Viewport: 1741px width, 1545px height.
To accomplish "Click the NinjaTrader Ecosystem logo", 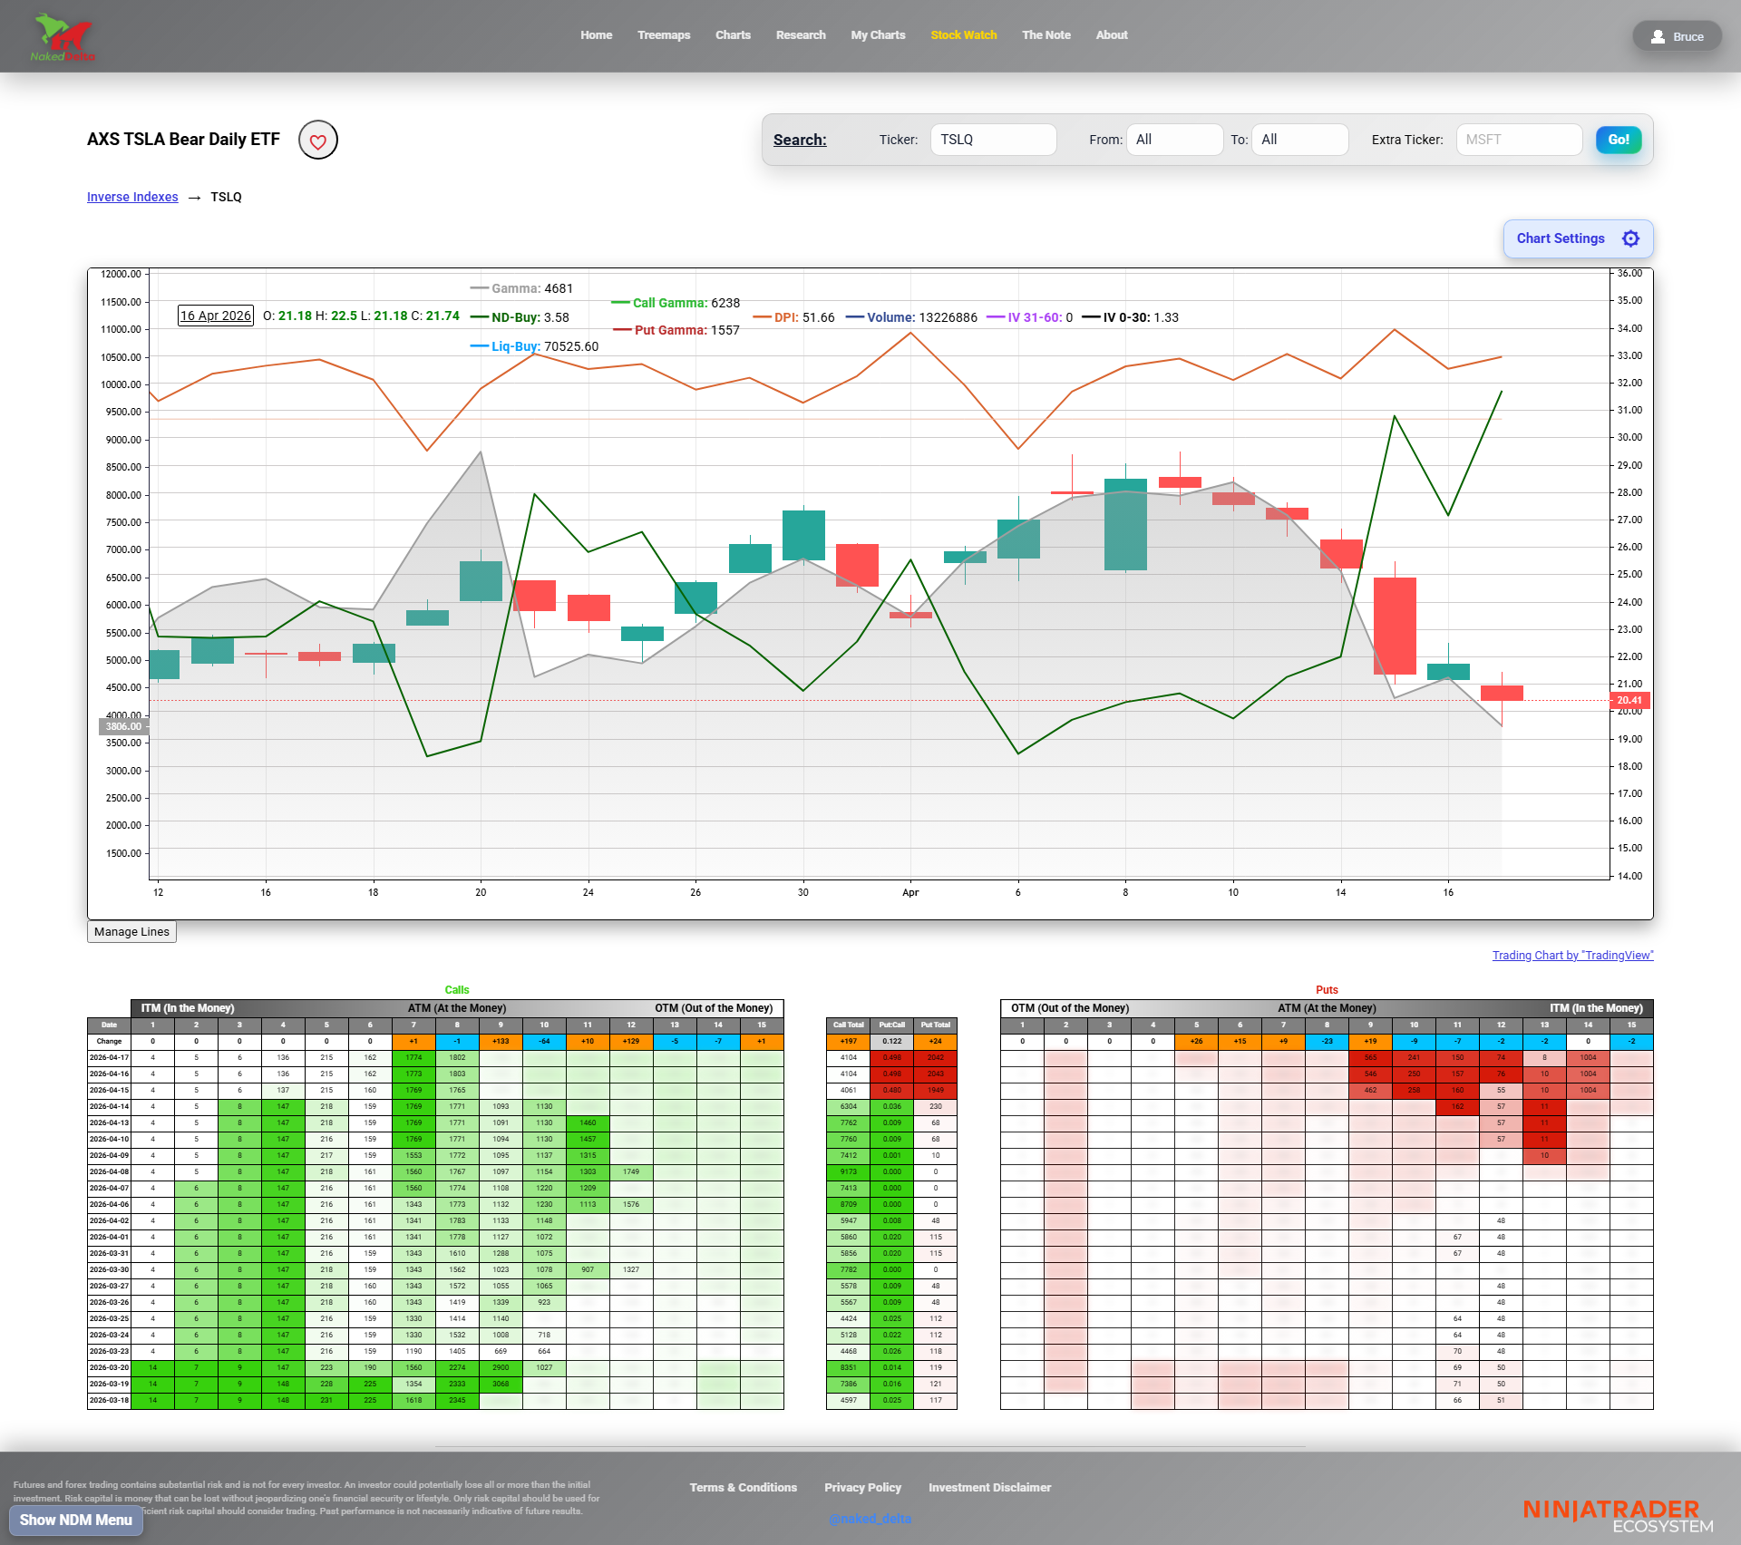I will (1618, 1516).
